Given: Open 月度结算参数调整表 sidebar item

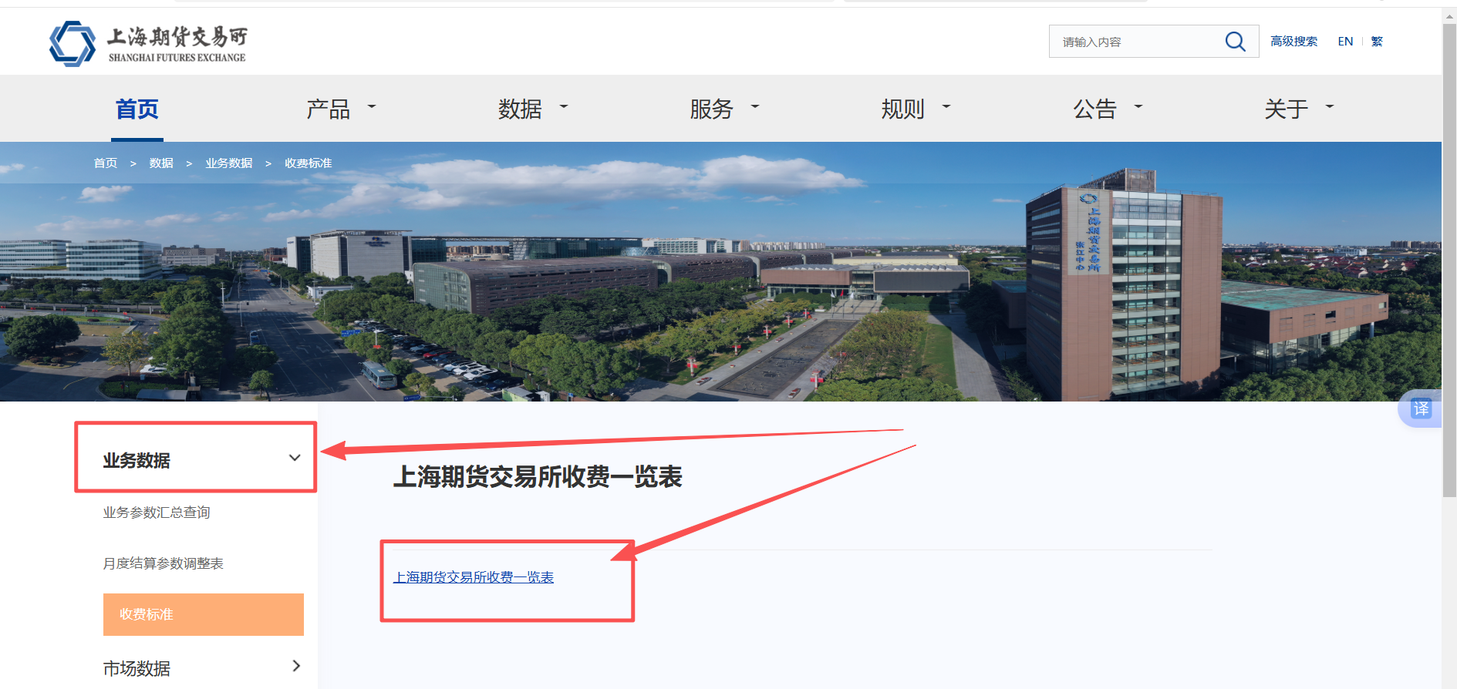Looking at the screenshot, I should [164, 563].
